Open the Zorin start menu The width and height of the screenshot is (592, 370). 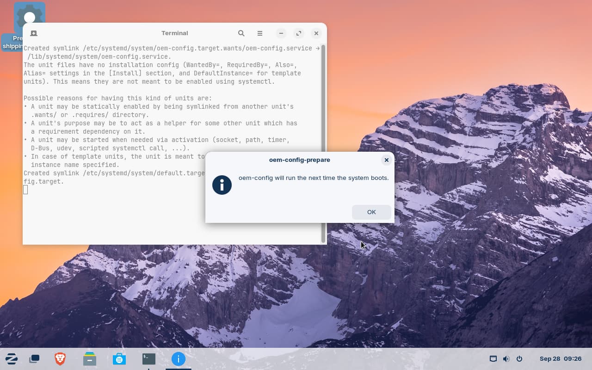pyautogui.click(x=12, y=359)
